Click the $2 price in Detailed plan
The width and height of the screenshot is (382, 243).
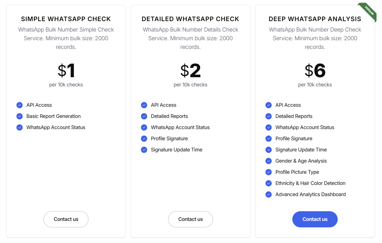(x=190, y=71)
